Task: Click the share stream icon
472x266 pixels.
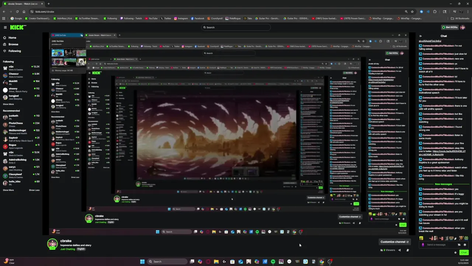Action: [399, 250]
